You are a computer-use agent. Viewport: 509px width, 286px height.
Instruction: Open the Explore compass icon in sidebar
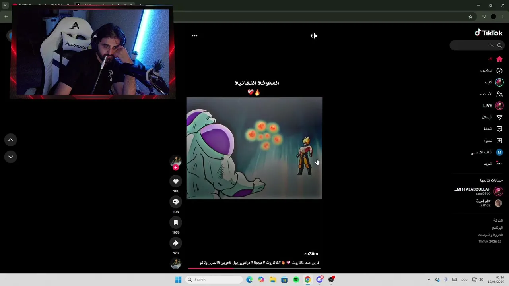pos(499,71)
